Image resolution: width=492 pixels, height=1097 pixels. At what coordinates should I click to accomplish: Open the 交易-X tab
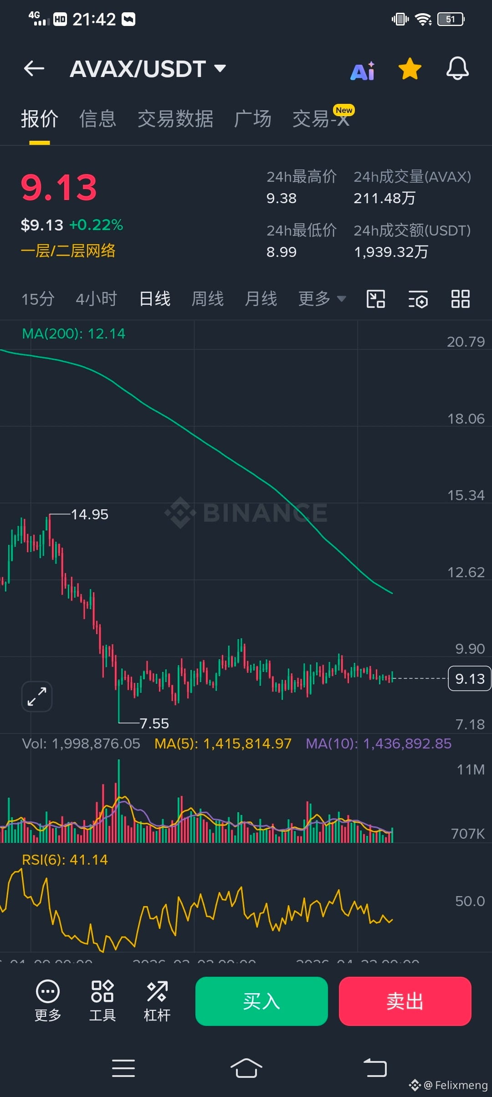coord(321,119)
